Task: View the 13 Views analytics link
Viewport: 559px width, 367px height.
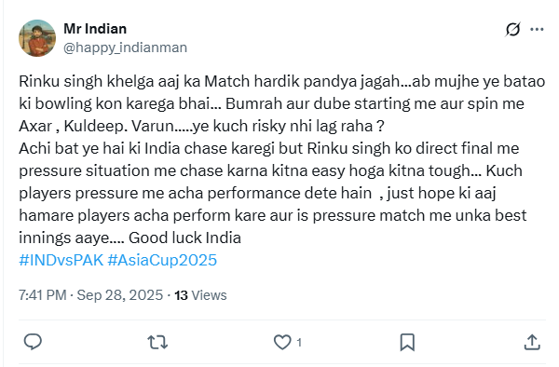Action: point(200,295)
